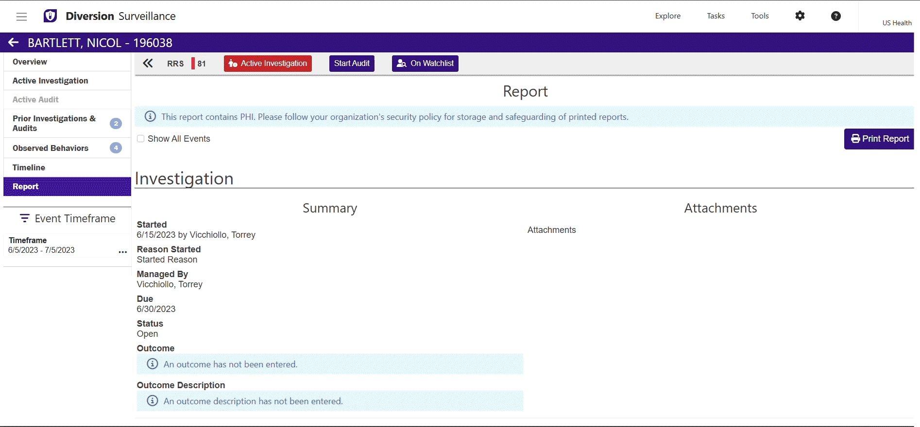Go back using the left arrow
This screenshot has width=920, height=427.
[x=13, y=43]
